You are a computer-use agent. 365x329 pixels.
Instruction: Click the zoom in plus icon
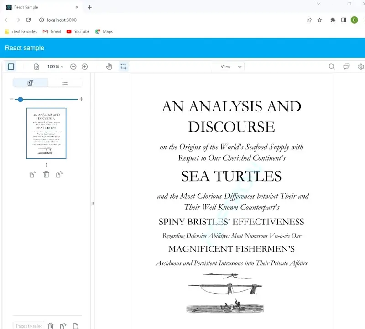click(85, 66)
